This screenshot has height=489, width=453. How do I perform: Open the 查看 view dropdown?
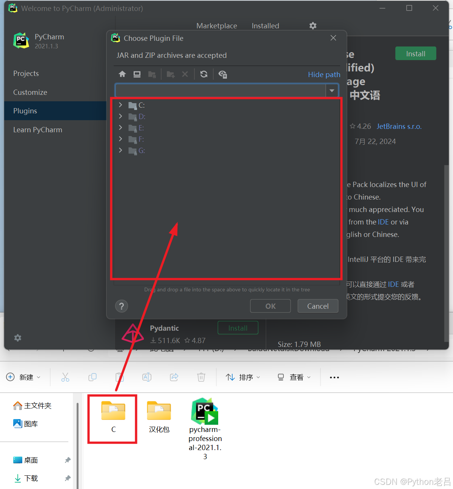[294, 377]
